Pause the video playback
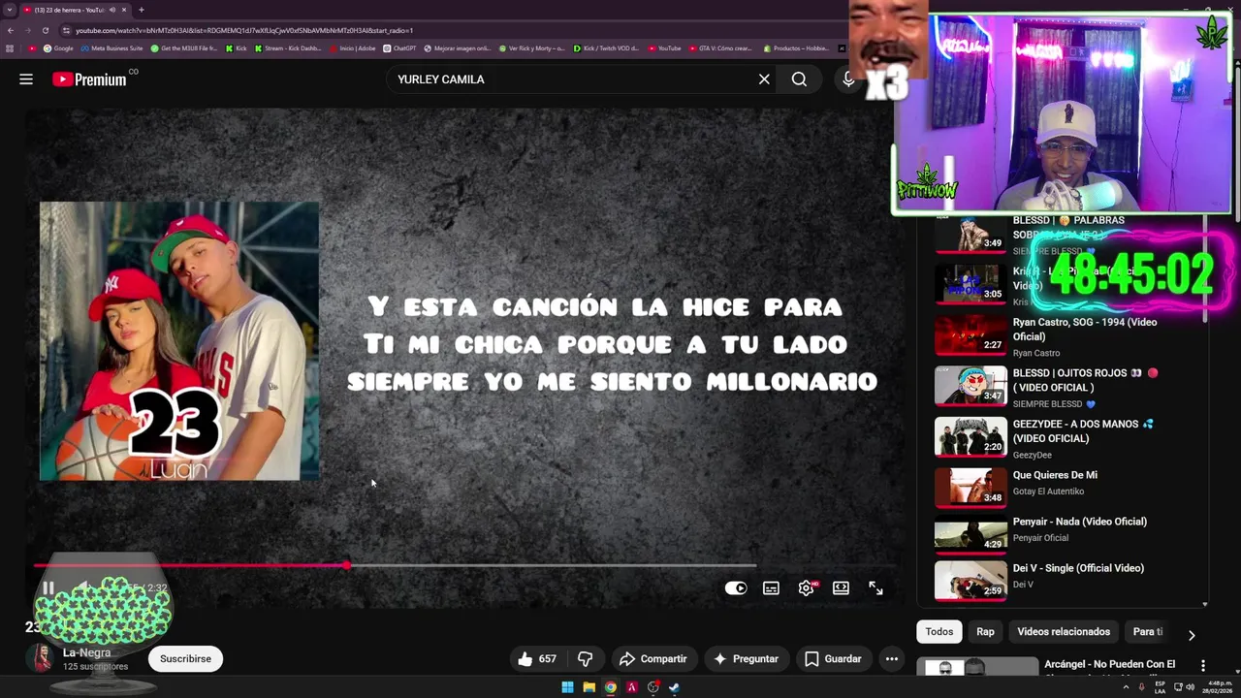Screen dimensions: 1241x698 (x=48, y=587)
